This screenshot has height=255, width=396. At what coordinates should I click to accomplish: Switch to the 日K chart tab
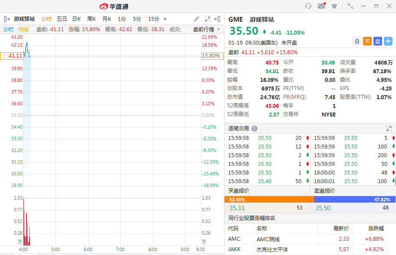76,19
